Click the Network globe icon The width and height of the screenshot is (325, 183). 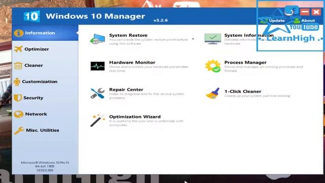click(19, 114)
